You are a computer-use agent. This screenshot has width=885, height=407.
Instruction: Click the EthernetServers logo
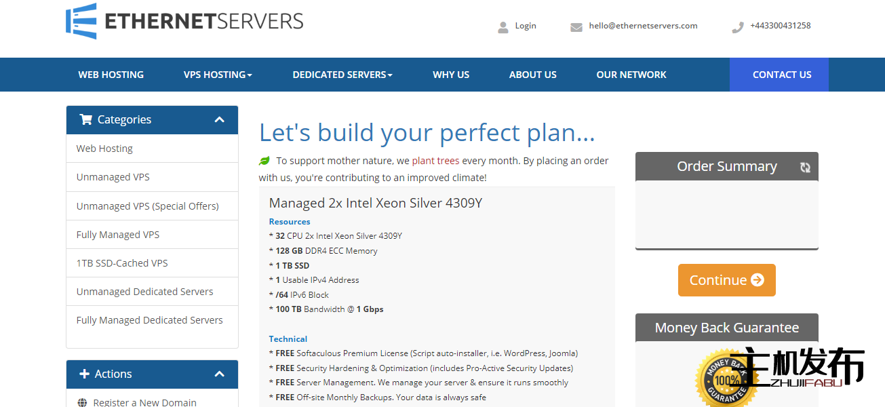coord(184,21)
